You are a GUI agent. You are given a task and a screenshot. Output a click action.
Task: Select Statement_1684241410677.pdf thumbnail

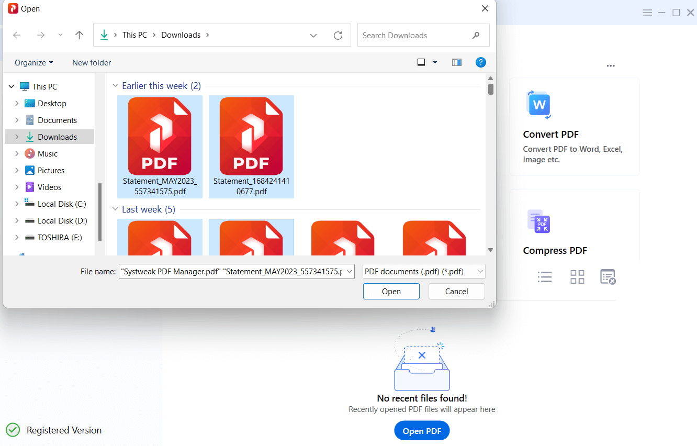coord(251,147)
